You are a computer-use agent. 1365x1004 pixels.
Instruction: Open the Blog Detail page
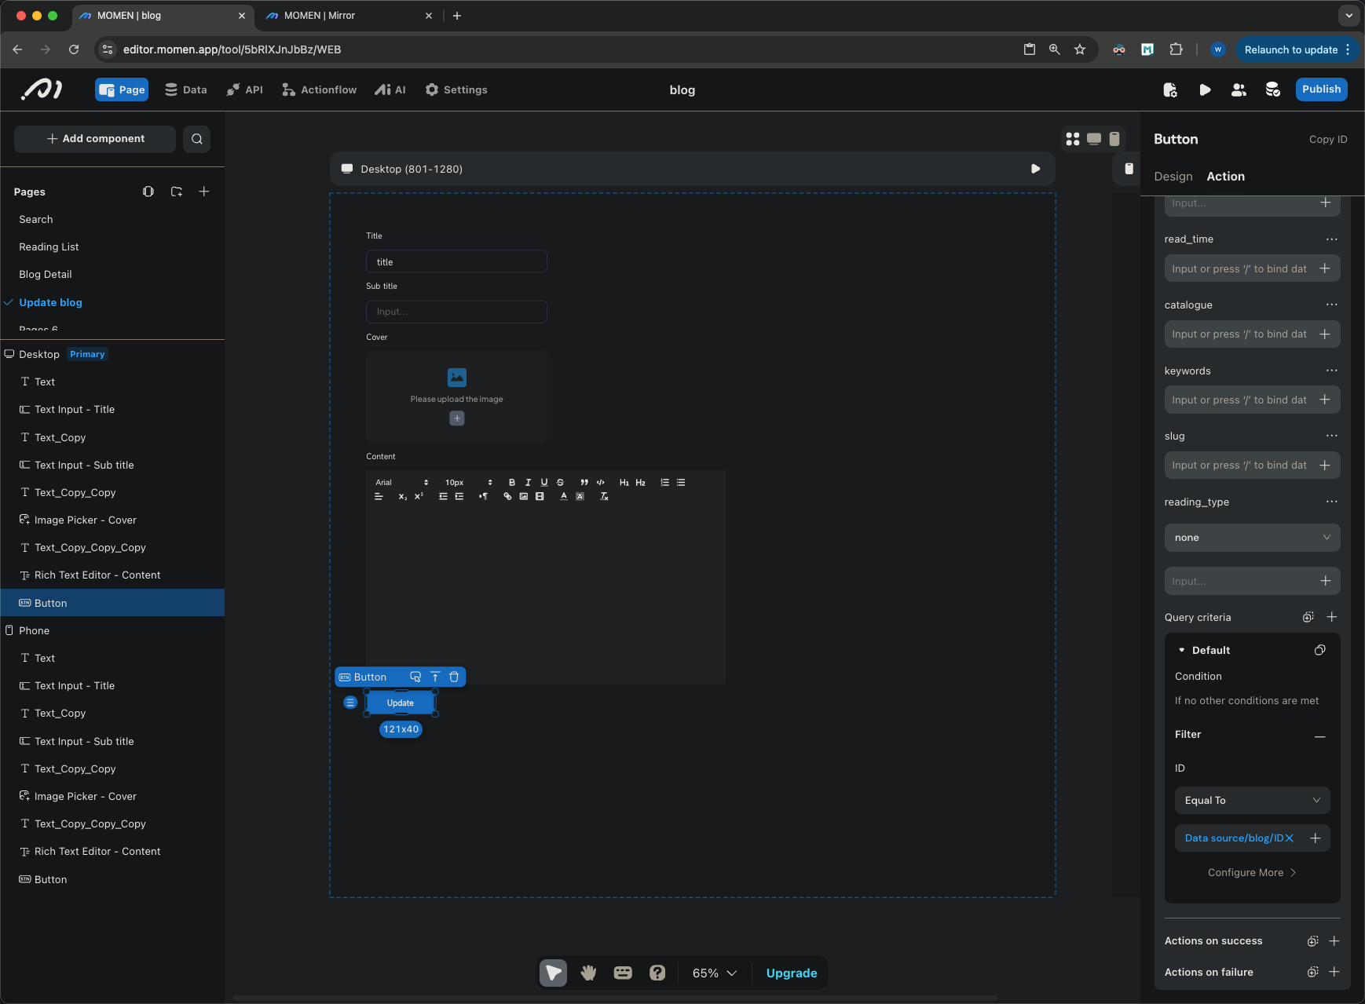(x=46, y=275)
